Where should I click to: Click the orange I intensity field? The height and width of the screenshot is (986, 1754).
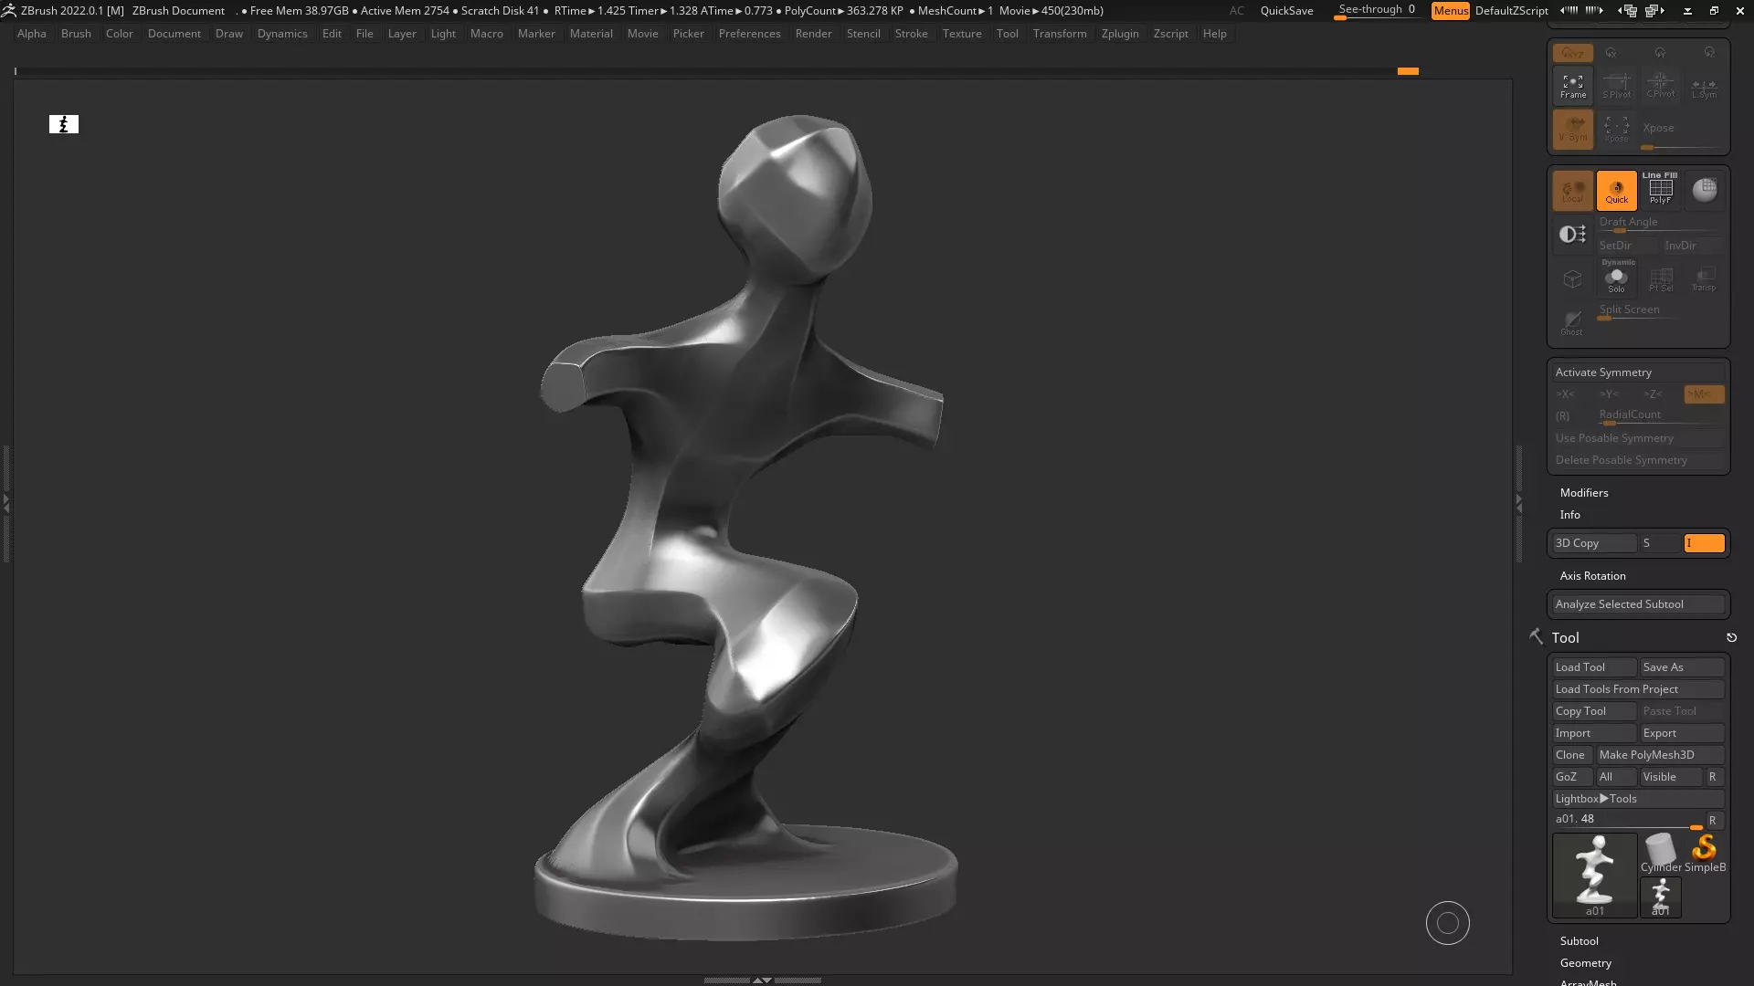[x=1704, y=543]
